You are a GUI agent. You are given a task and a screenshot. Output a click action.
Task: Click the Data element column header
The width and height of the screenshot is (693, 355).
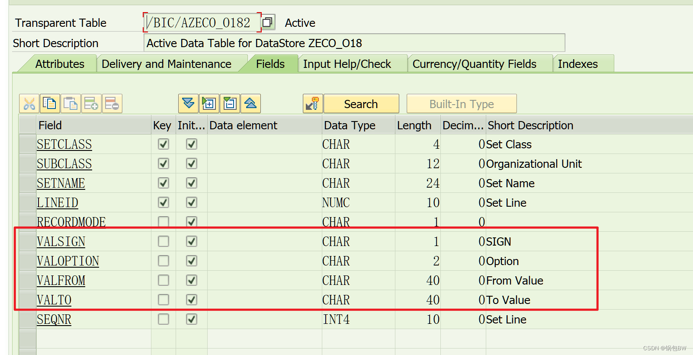tap(265, 125)
